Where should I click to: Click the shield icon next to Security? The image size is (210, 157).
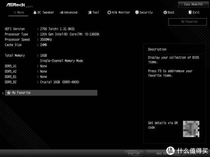point(136,13)
